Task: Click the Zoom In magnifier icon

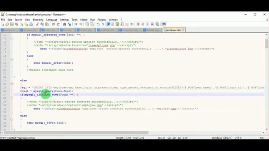Action: point(76,24)
